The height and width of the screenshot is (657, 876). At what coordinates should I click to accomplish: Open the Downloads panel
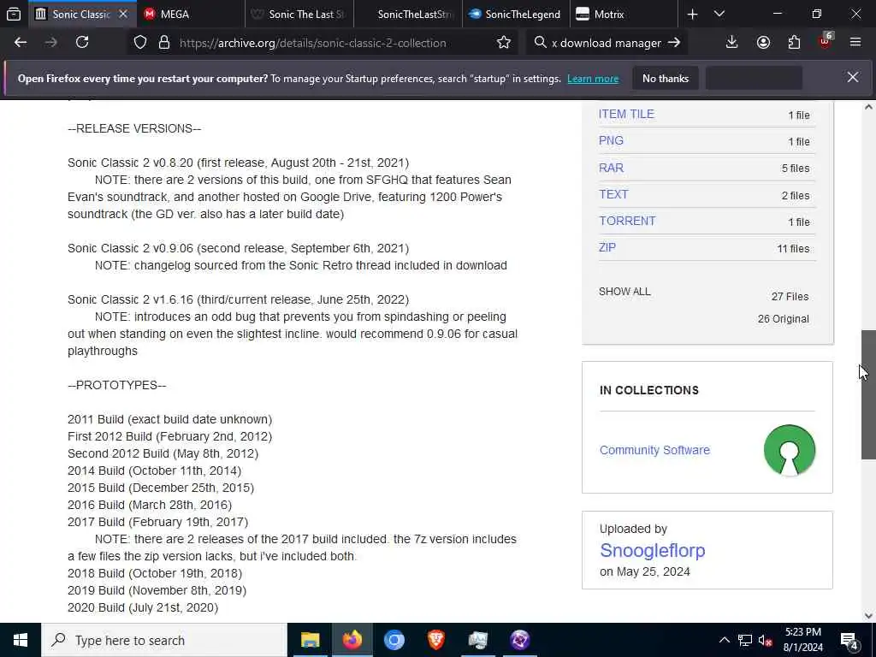coord(732,43)
